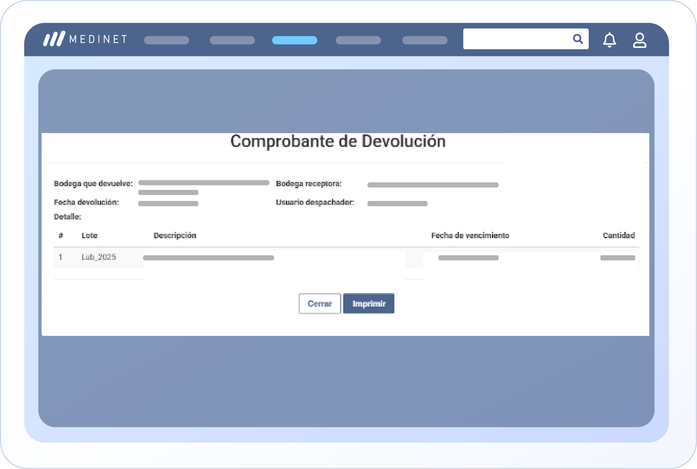Click the Lub_2025 lote cell
697x469 pixels.
click(x=99, y=257)
